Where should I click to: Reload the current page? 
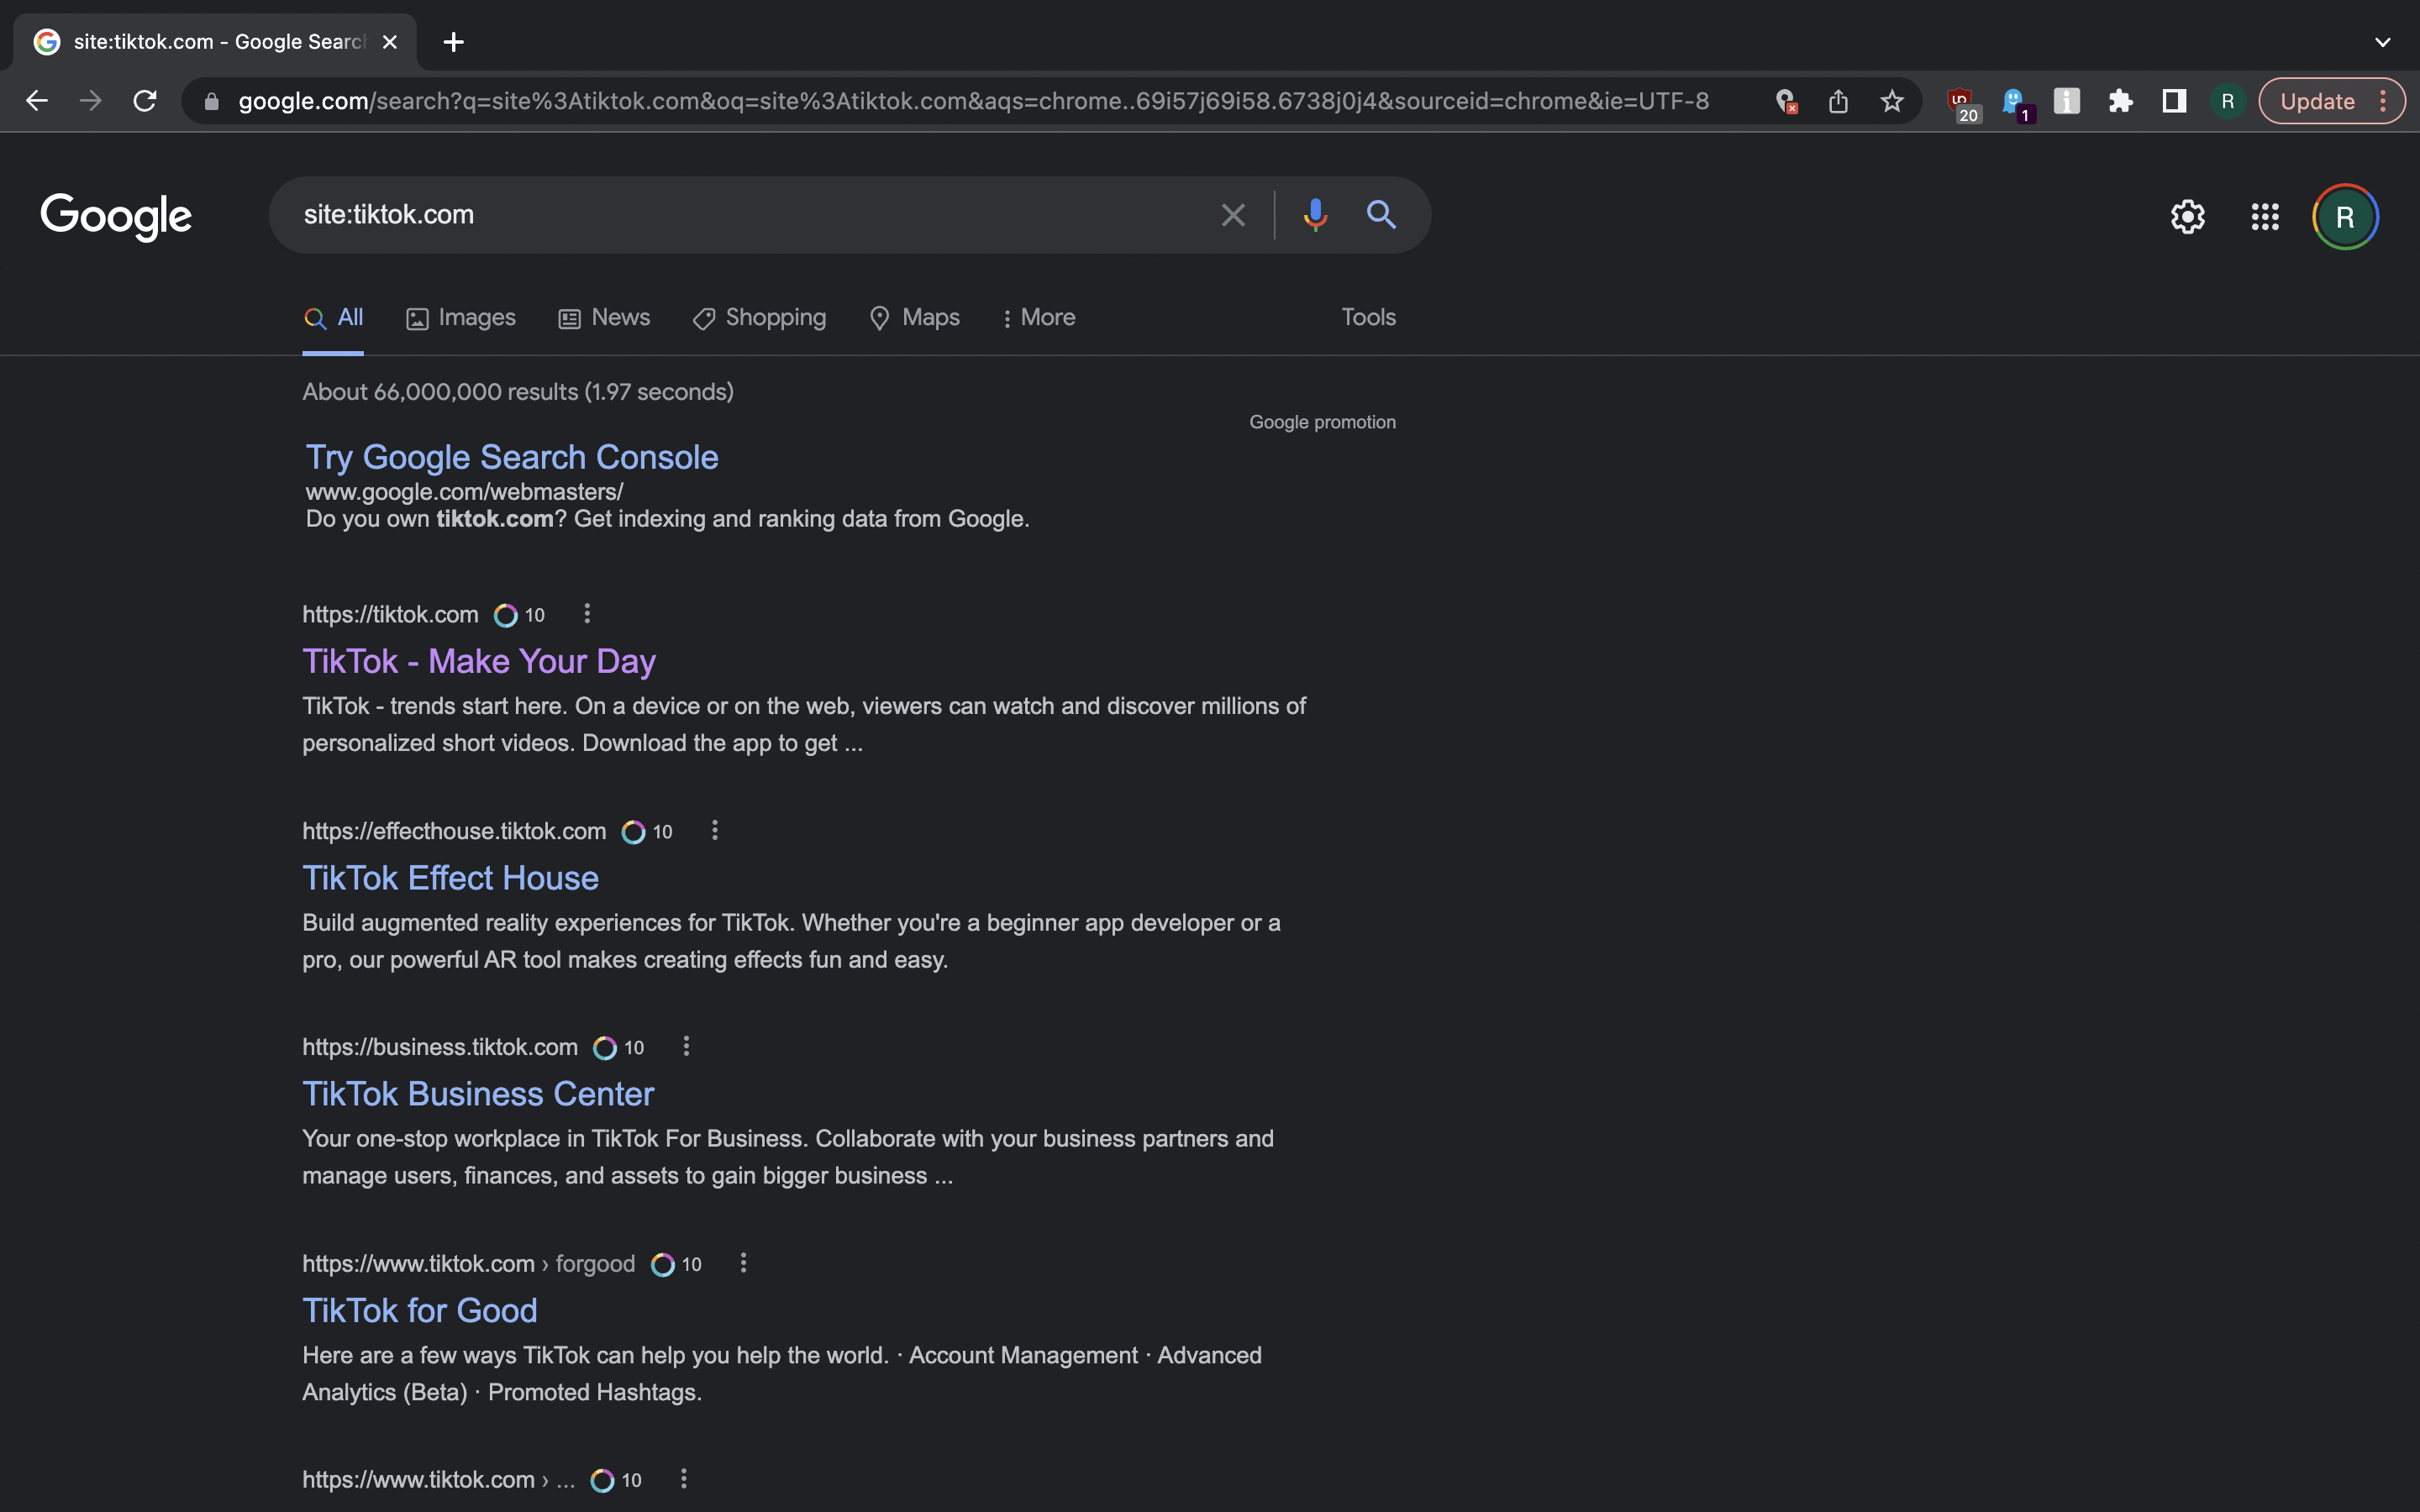(145, 101)
